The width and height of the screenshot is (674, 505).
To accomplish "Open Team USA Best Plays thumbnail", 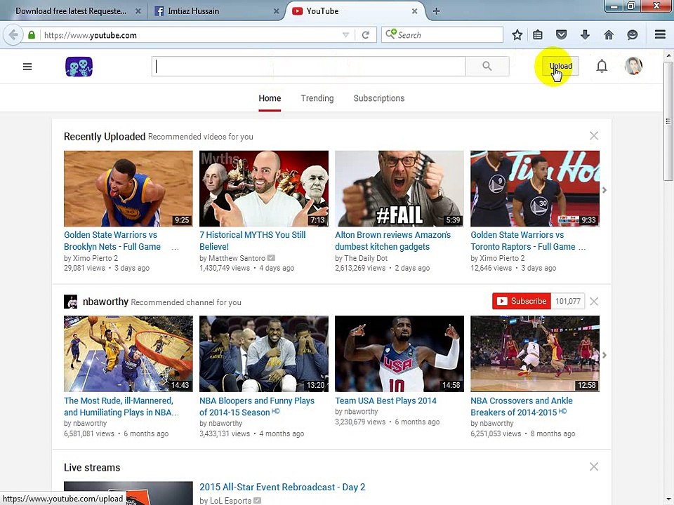I will pos(399,353).
